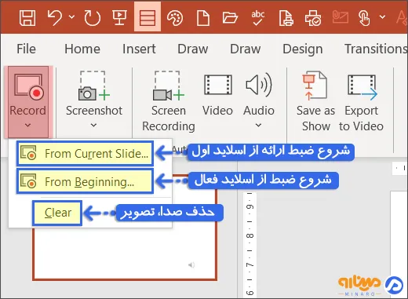408x299 pixels.
Task: Click the Screen Recording button
Action: [169, 101]
